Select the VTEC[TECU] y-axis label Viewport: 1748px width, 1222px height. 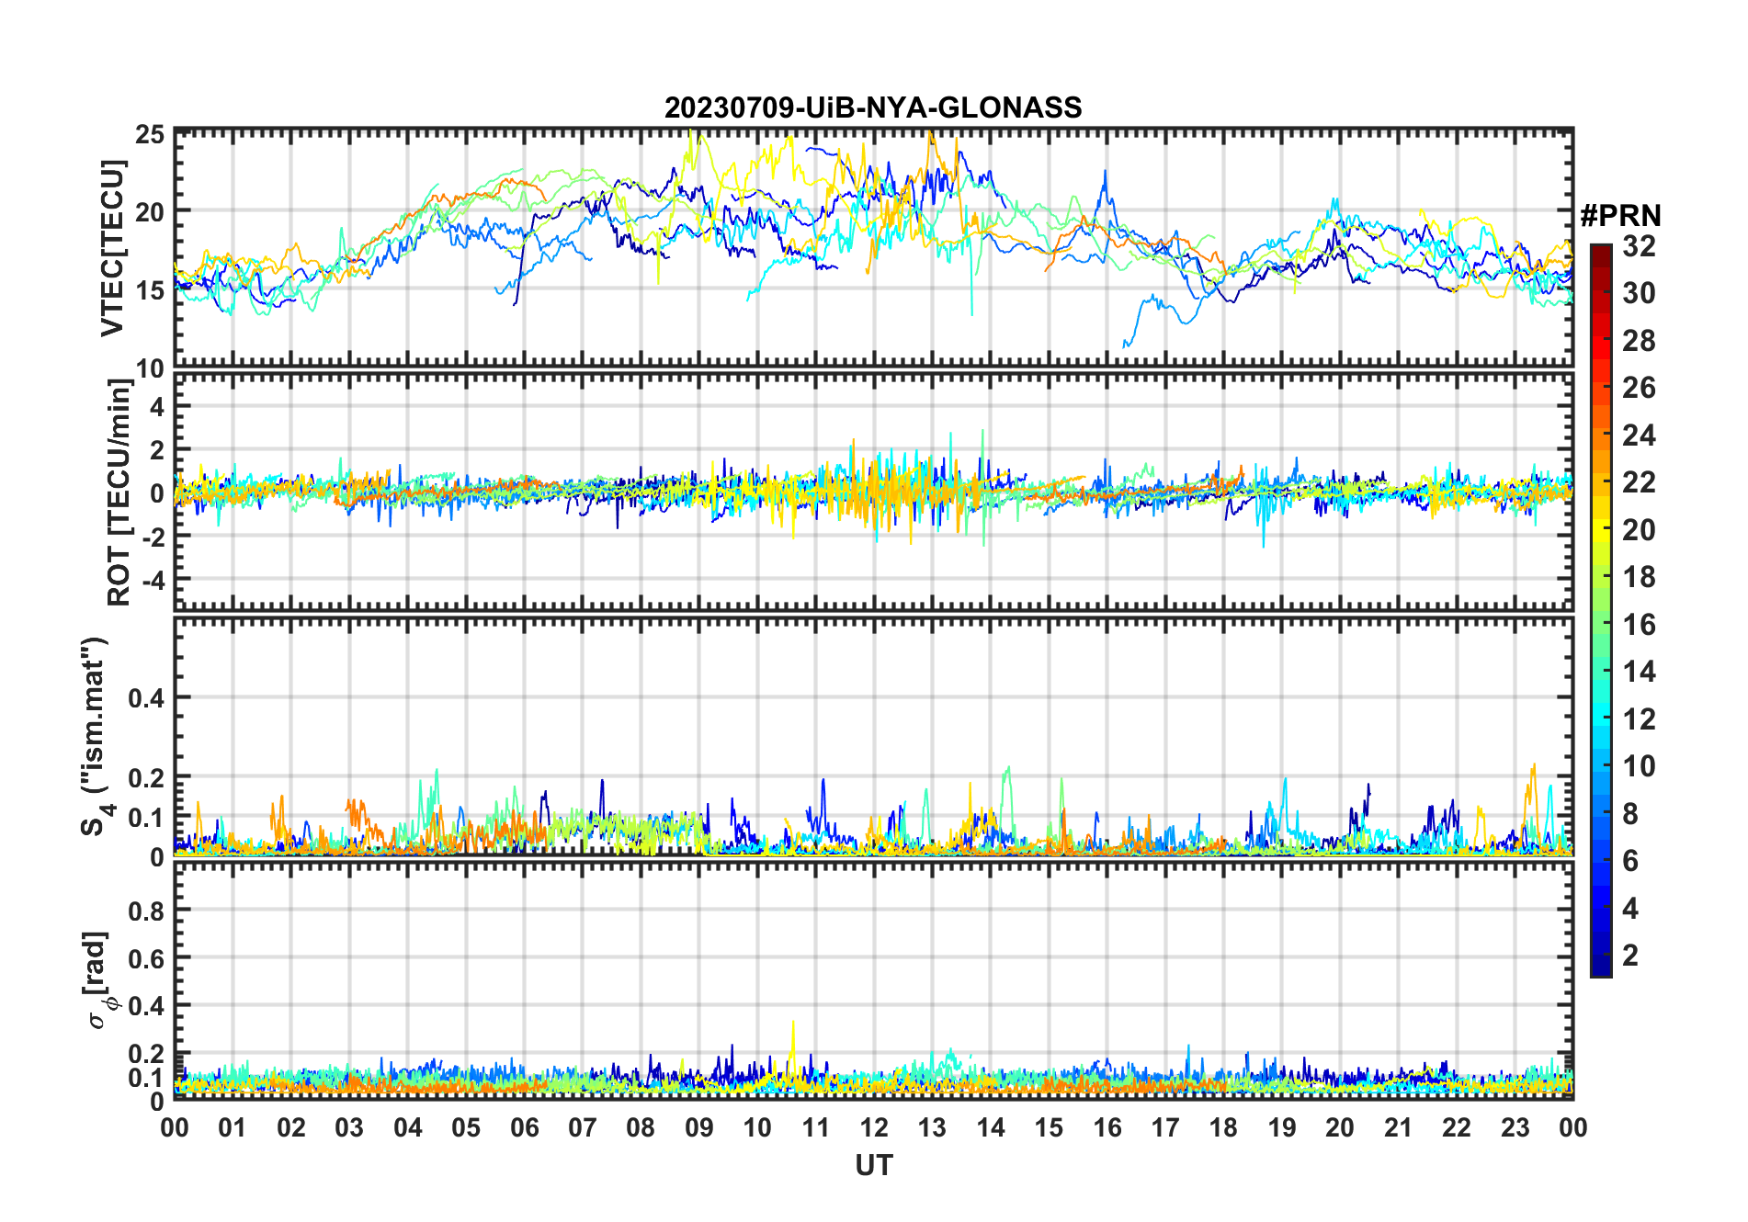click(113, 248)
